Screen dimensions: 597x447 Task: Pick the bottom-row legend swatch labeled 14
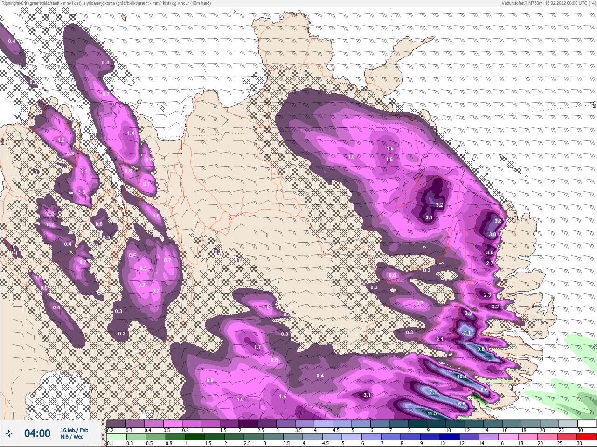[489, 437]
